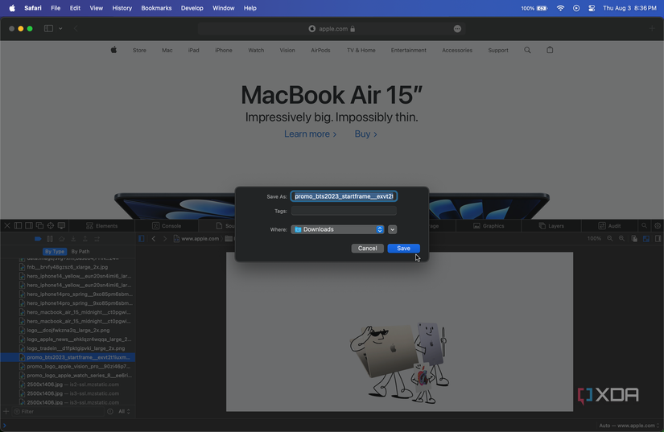The image size is (664, 432).
Task: Select By Path resource grouping
Action: tap(80, 251)
